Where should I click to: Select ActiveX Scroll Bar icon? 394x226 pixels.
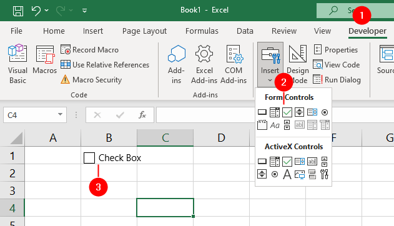click(325, 162)
